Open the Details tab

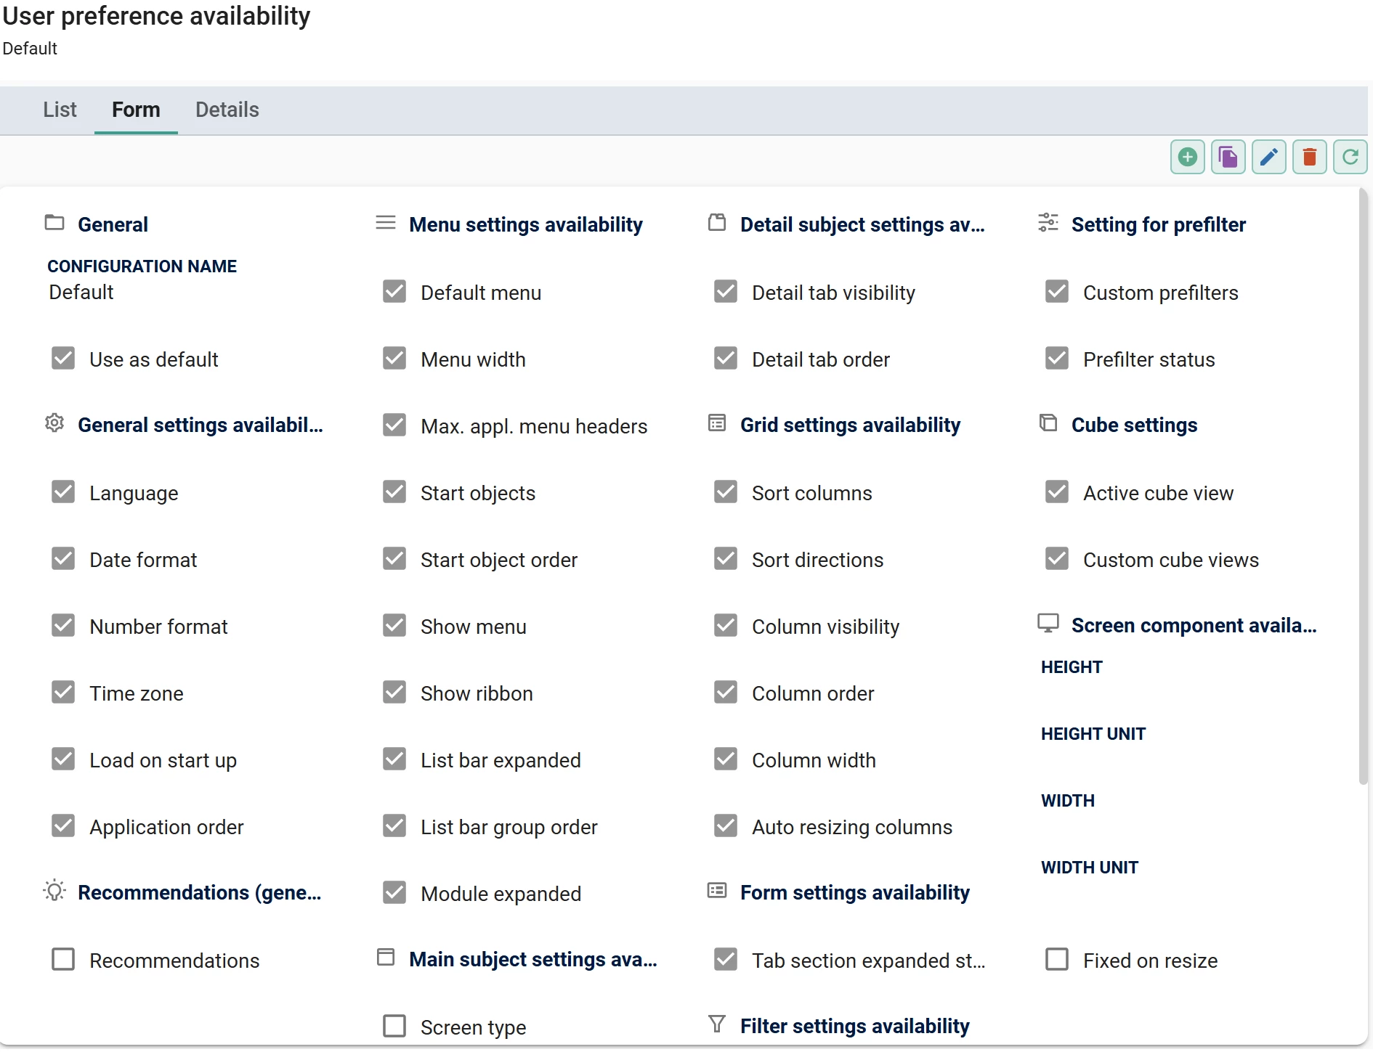click(227, 110)
